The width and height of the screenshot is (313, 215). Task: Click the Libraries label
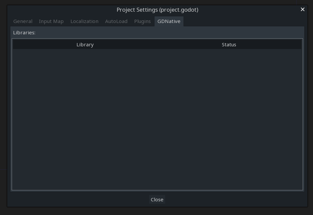24,32
